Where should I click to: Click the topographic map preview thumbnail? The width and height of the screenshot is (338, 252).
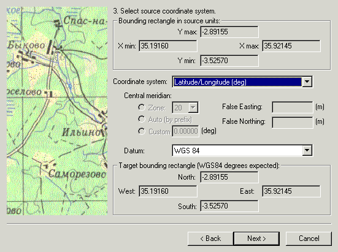pos(57,111)
